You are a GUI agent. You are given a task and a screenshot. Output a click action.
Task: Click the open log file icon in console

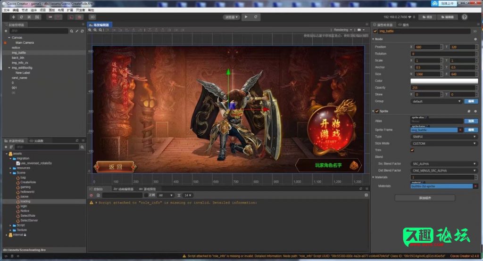pos(98,196)
